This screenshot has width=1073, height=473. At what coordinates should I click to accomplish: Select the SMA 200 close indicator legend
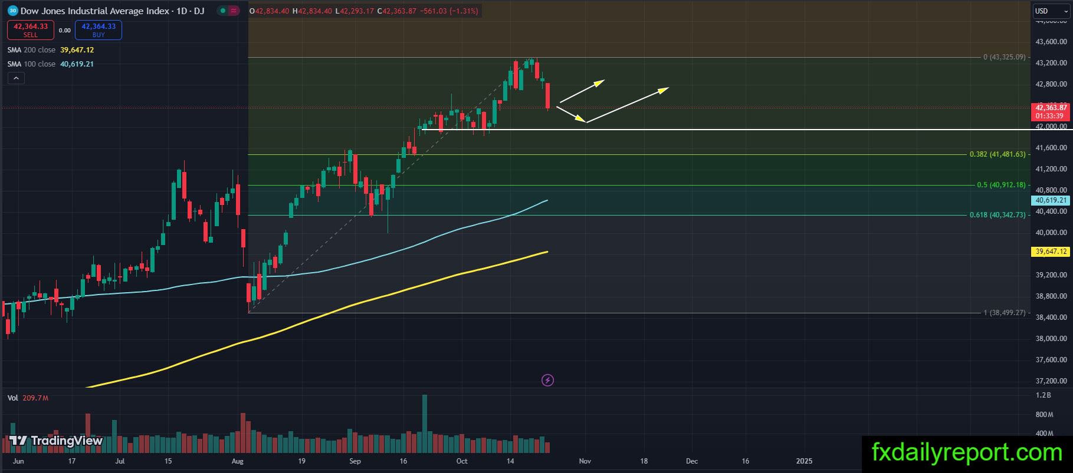pos(51,50)
